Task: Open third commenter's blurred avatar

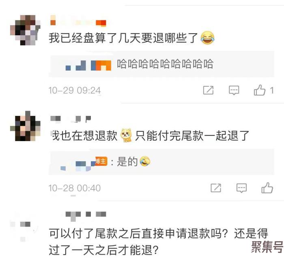Action: coord(23,226)
